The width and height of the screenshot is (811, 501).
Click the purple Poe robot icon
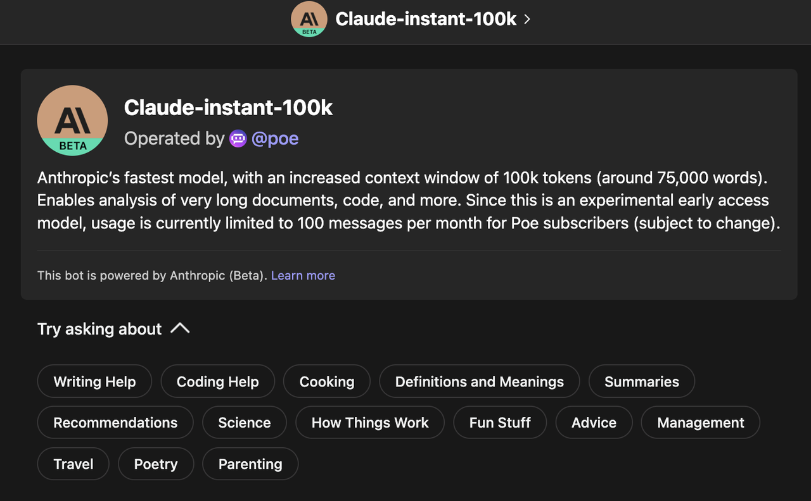click(x=238, y=139)
